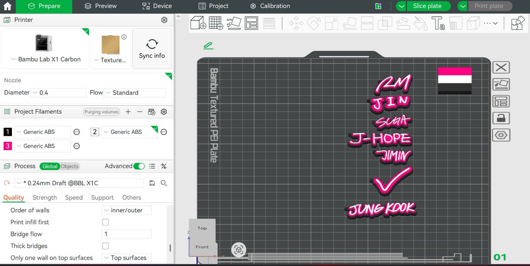530x266 pixels.
Task: Click the remove filament minus icon
Action: (140, 112)
